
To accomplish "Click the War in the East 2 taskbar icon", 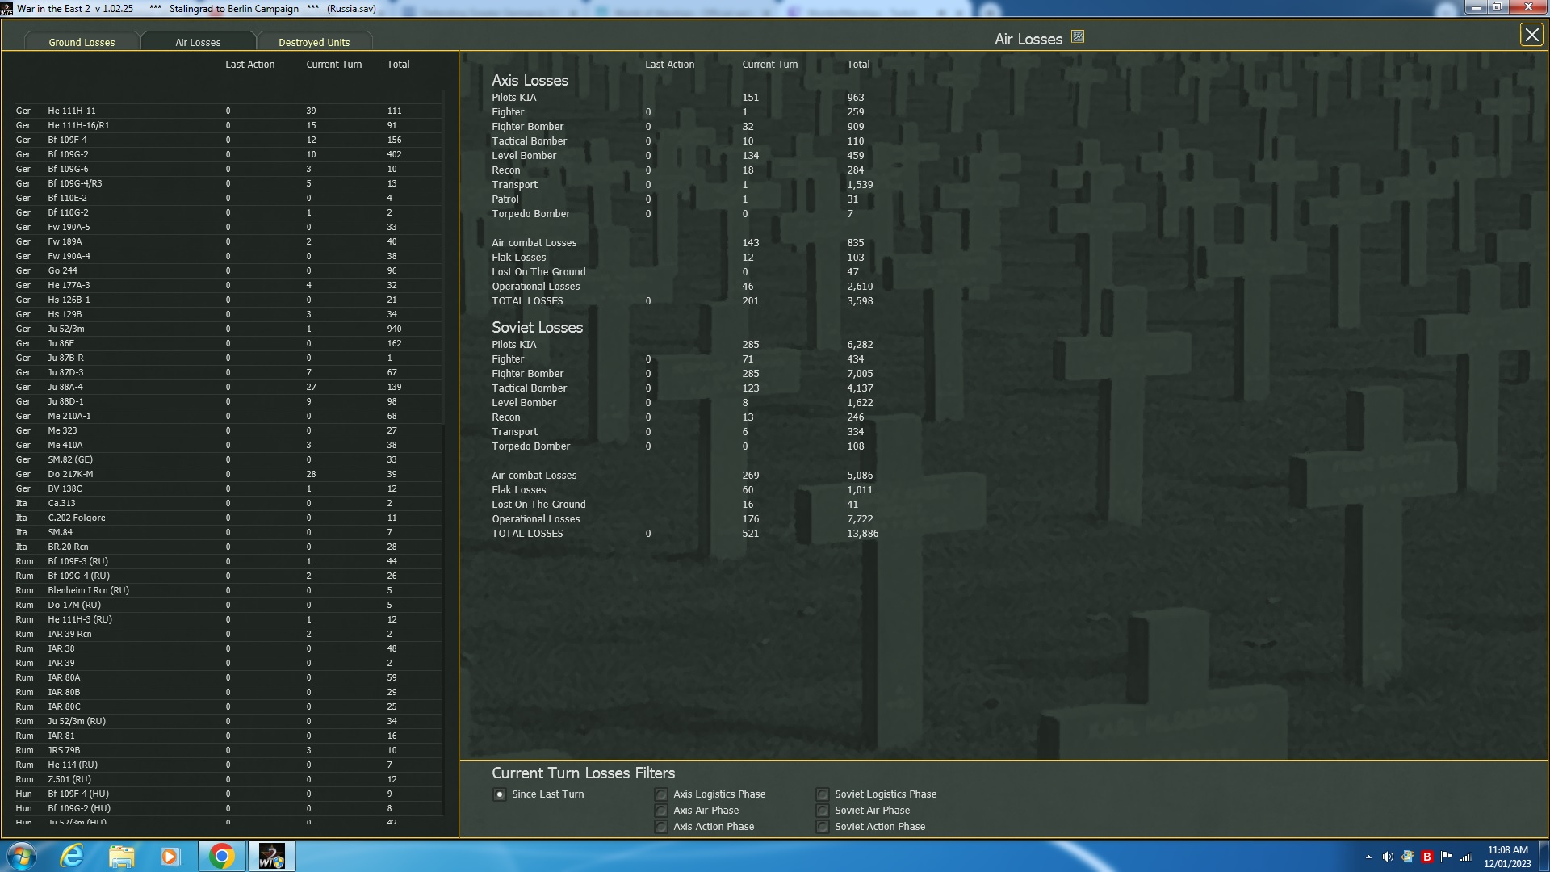I will pyautogui.click(x=271, y=856).
